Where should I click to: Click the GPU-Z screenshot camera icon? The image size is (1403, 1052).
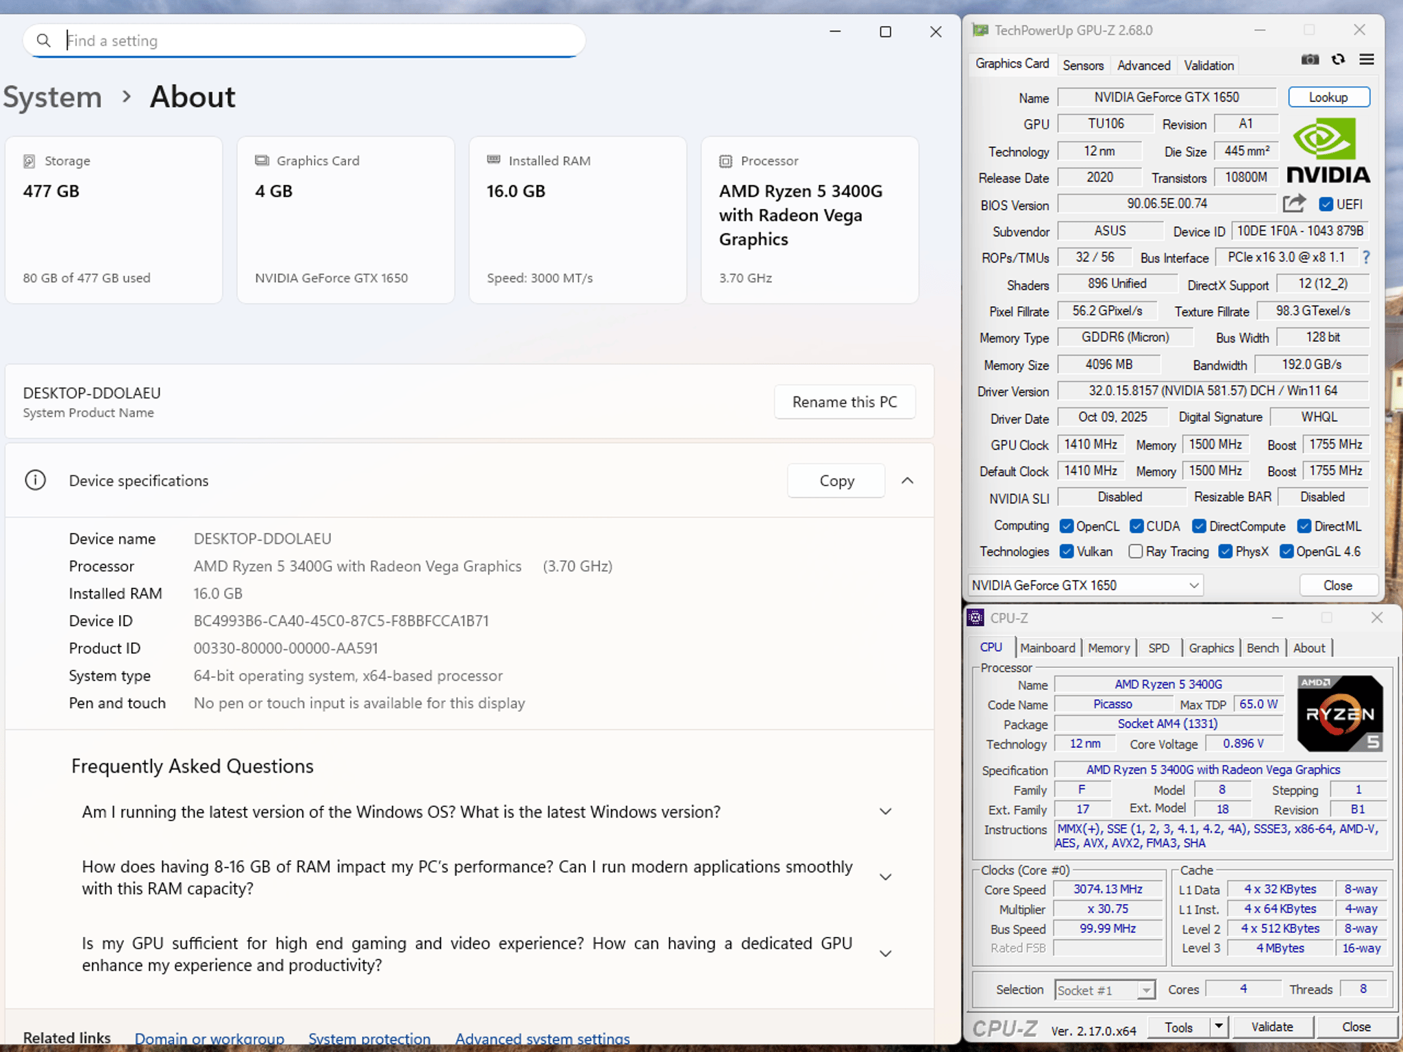[1310, 60]
